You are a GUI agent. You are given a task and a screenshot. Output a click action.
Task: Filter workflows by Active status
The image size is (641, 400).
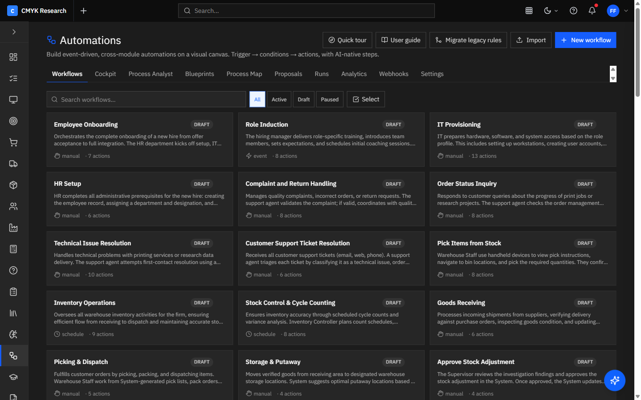(x=279, y=100)
